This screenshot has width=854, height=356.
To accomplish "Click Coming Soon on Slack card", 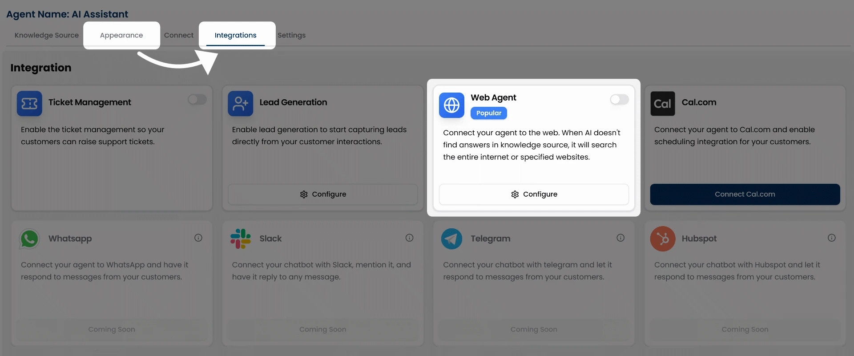I will pyautogui.click(x=323, y=329).
